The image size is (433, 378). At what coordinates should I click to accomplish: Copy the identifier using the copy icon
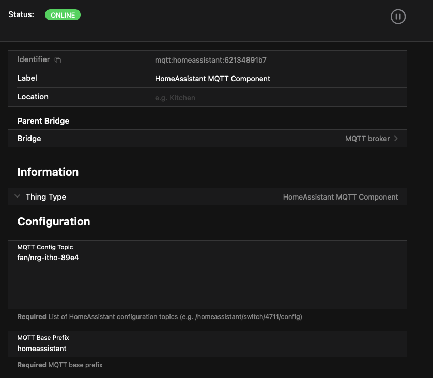[x=58, y=60]
